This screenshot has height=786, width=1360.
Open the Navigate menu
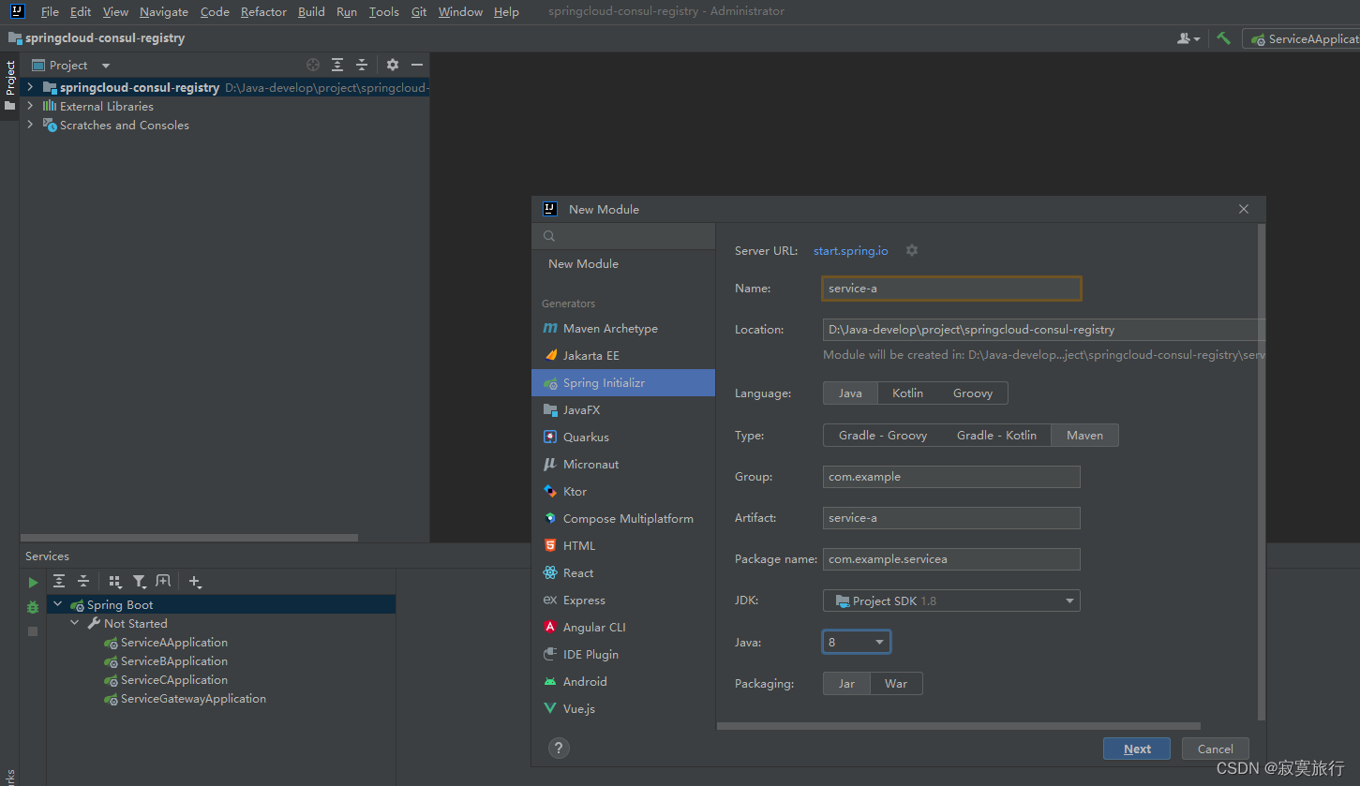point(164,12)
